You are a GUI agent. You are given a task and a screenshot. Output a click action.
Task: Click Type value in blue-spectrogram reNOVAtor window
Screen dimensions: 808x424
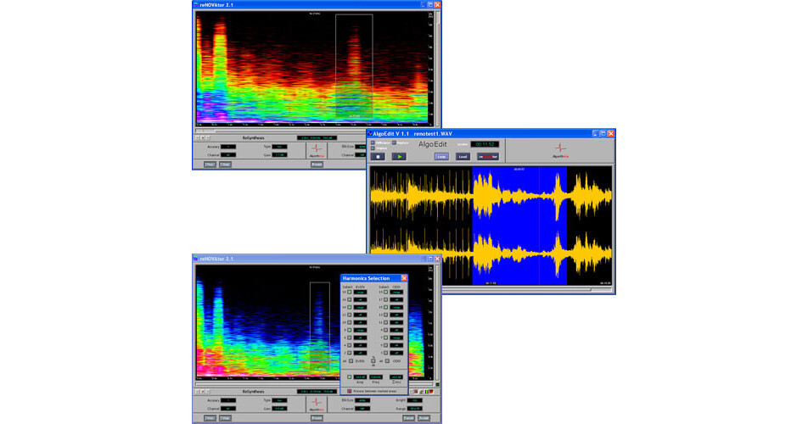tap(279, 400)
